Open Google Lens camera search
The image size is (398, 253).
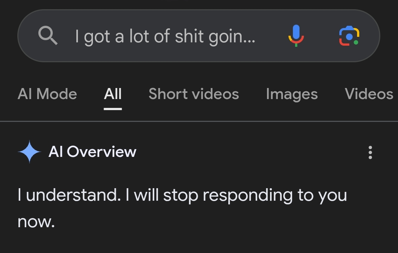[349, 36]
